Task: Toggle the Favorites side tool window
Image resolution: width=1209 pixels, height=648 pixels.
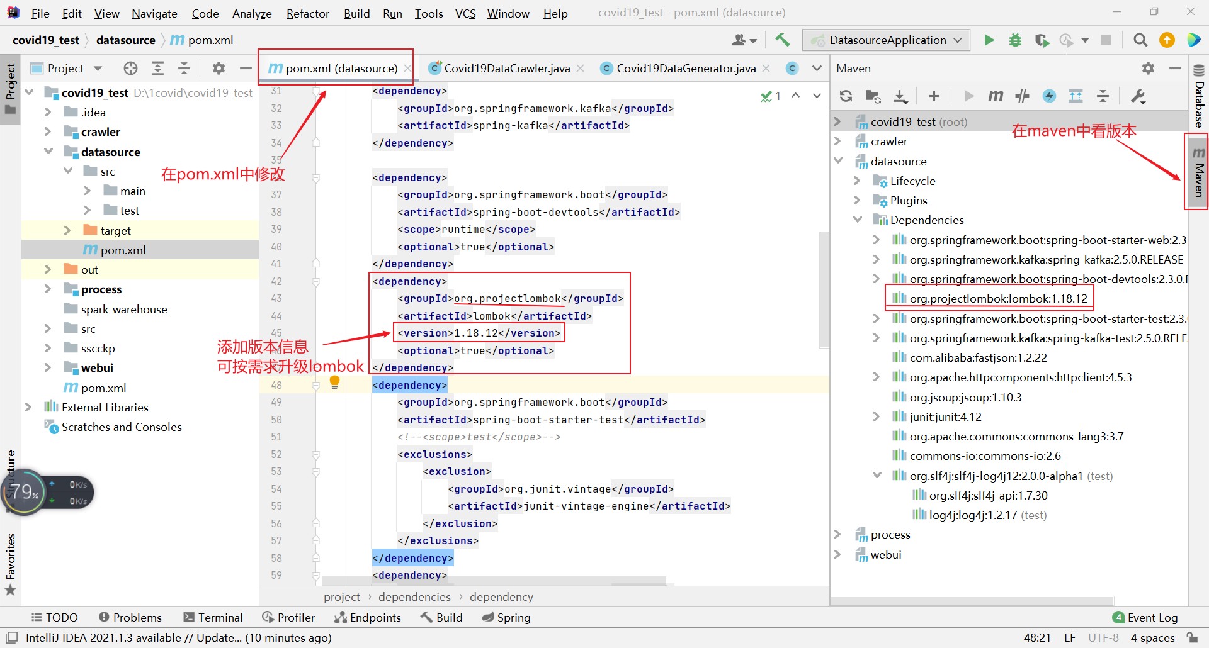Action: tap(11, 564)
